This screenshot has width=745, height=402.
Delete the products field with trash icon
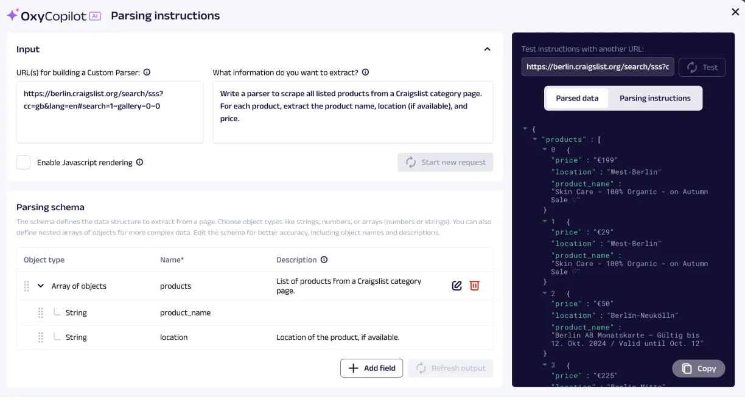point(474,286)
